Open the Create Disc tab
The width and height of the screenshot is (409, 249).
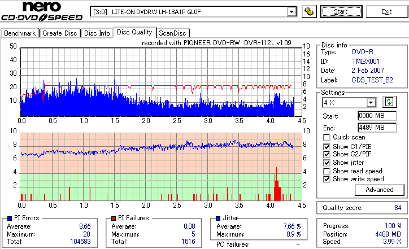(60, 33)
